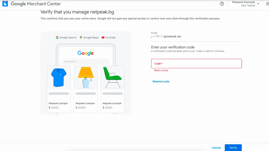
Task: Click 'Code is valid for 24 hours' note
Action: 210,51
